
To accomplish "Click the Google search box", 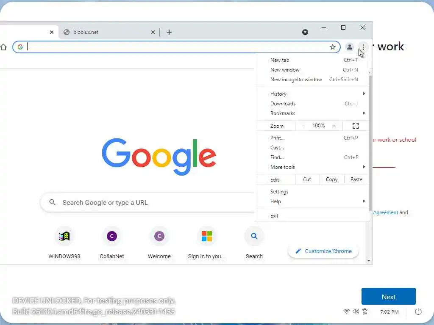I will click(148, 203).
